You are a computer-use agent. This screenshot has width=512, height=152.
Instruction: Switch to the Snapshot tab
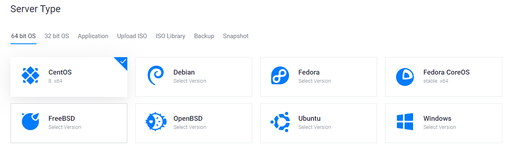236,36
